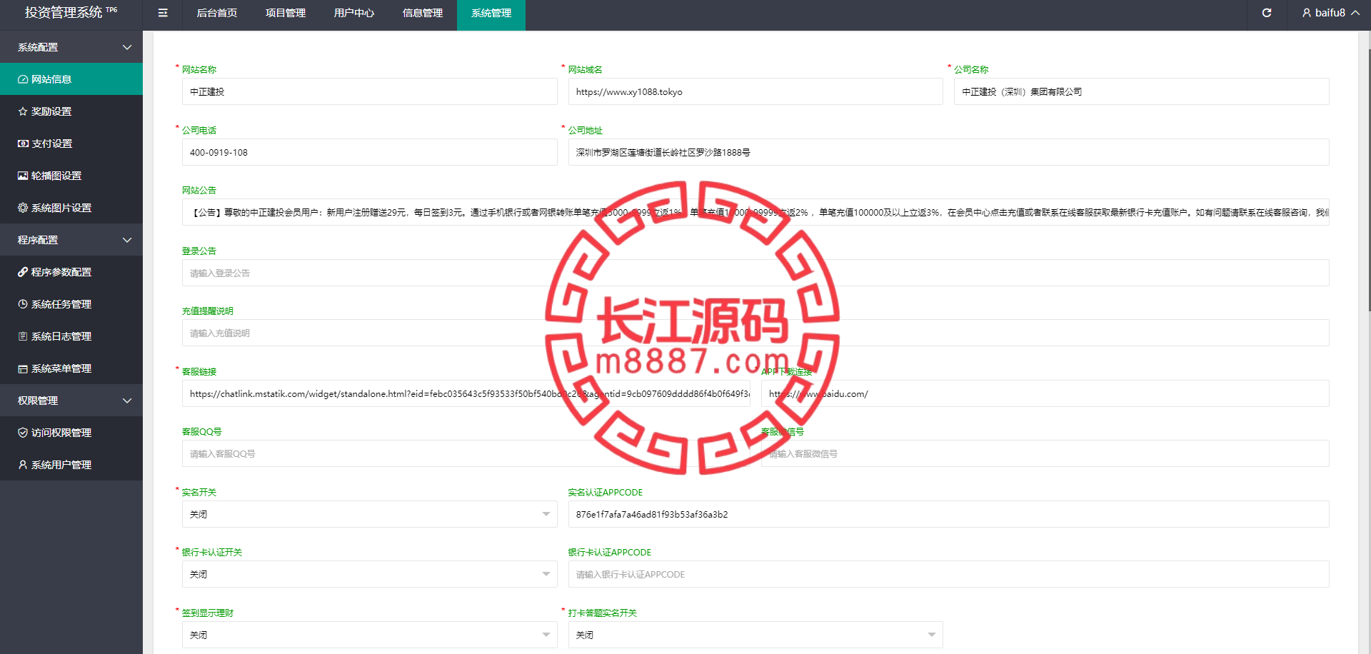Open the 打卡答题实名开关 dropdown
Viewport: 1371px width, 654px height.
(755, 635)
